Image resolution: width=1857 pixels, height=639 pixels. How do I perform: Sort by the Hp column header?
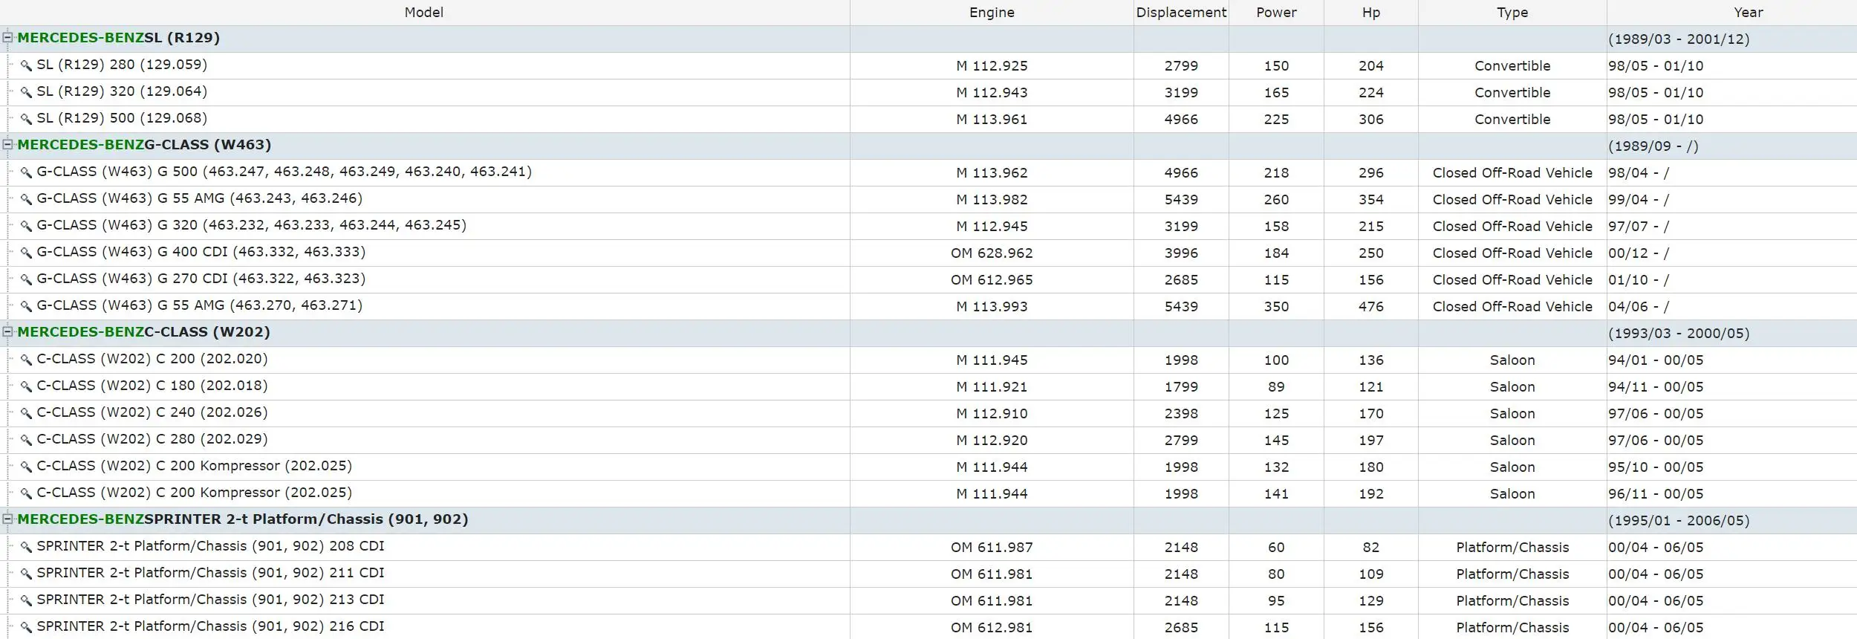click(x=1371, y=13)
